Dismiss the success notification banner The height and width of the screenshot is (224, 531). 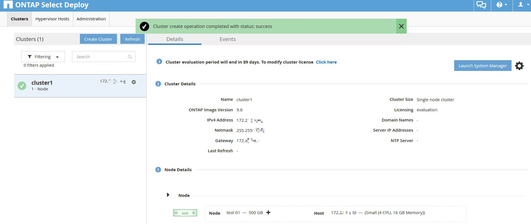tap(401, 26)
